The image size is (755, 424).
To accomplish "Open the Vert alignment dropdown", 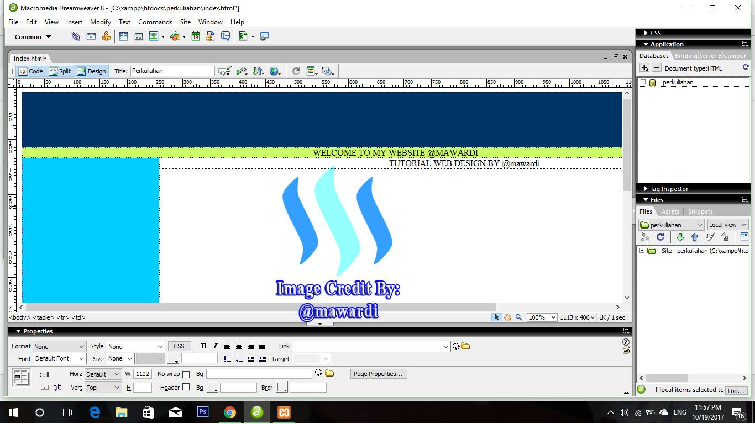I will [x=103, y=388].
